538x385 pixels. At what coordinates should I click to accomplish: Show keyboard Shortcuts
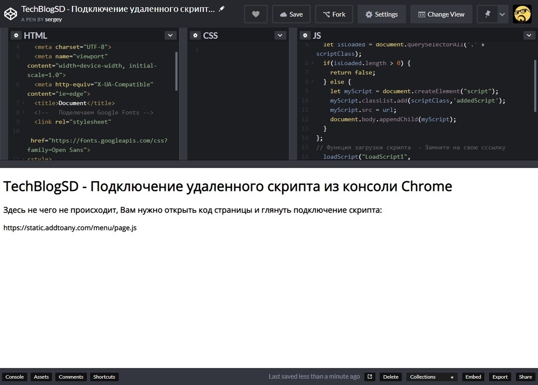coord(104,377)
